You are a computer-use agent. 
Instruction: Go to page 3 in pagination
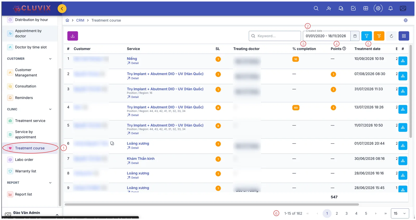tap(346, 213)
